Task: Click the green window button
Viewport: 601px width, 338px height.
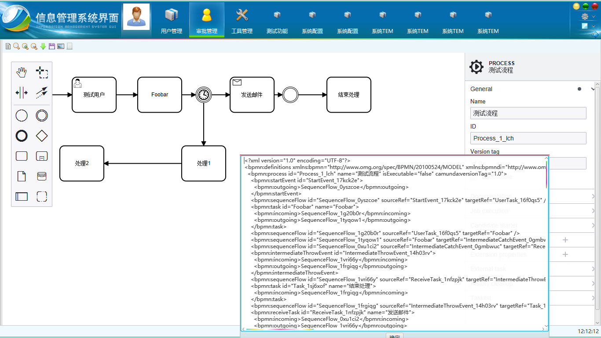Action: point(586,6)
